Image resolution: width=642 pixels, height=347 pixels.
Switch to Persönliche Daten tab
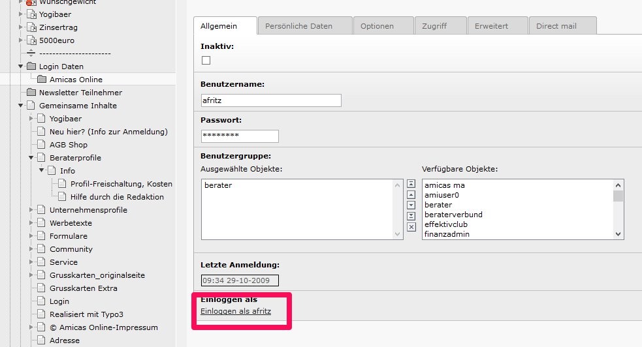pos(298,26)
